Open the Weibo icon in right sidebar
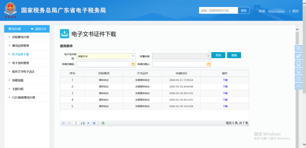This screenshot has width=306, height=148. click(299, 56)
